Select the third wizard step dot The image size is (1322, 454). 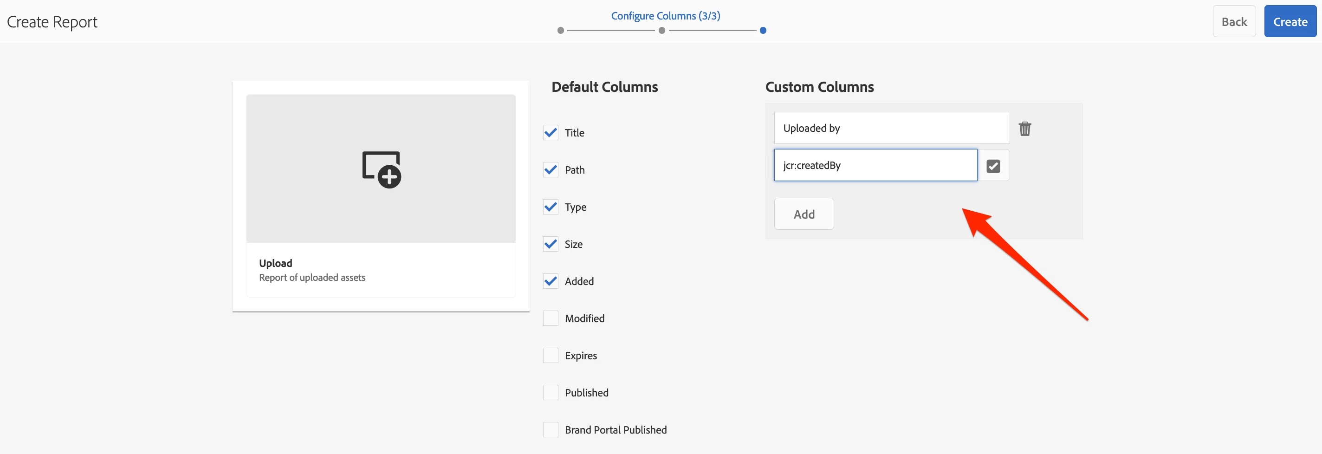coord(763,31)
